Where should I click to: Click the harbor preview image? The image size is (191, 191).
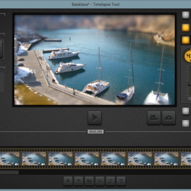[x=94, y=59]
